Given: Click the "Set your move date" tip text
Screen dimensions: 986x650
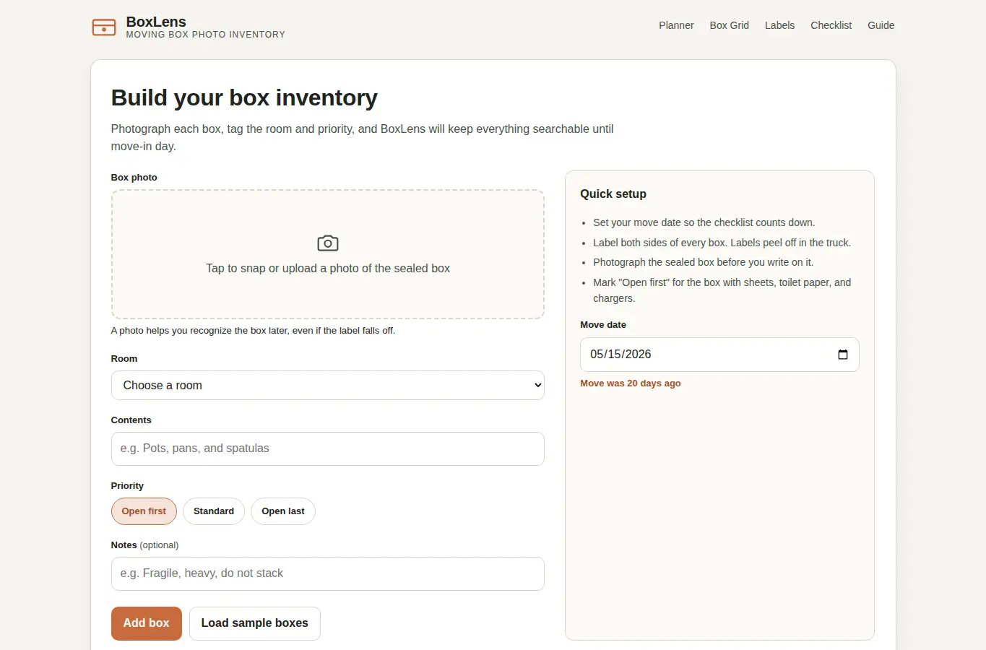Looking at the screenshot, I should coord(704,222).
